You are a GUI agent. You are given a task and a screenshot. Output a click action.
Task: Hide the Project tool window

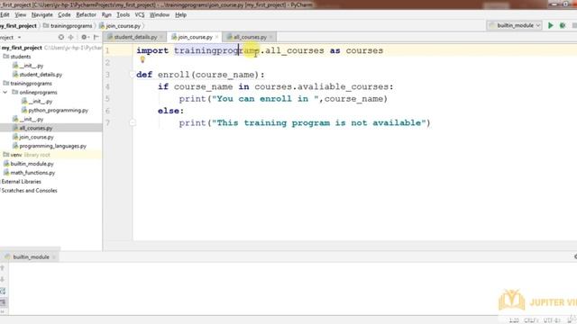pos(96,37)
